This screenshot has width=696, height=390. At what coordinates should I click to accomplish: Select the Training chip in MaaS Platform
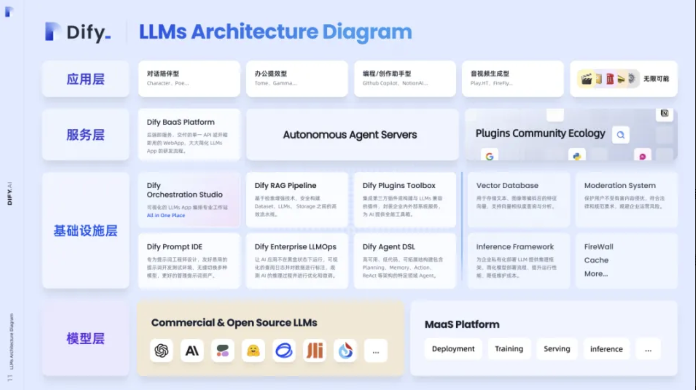[x=509, y=349]
